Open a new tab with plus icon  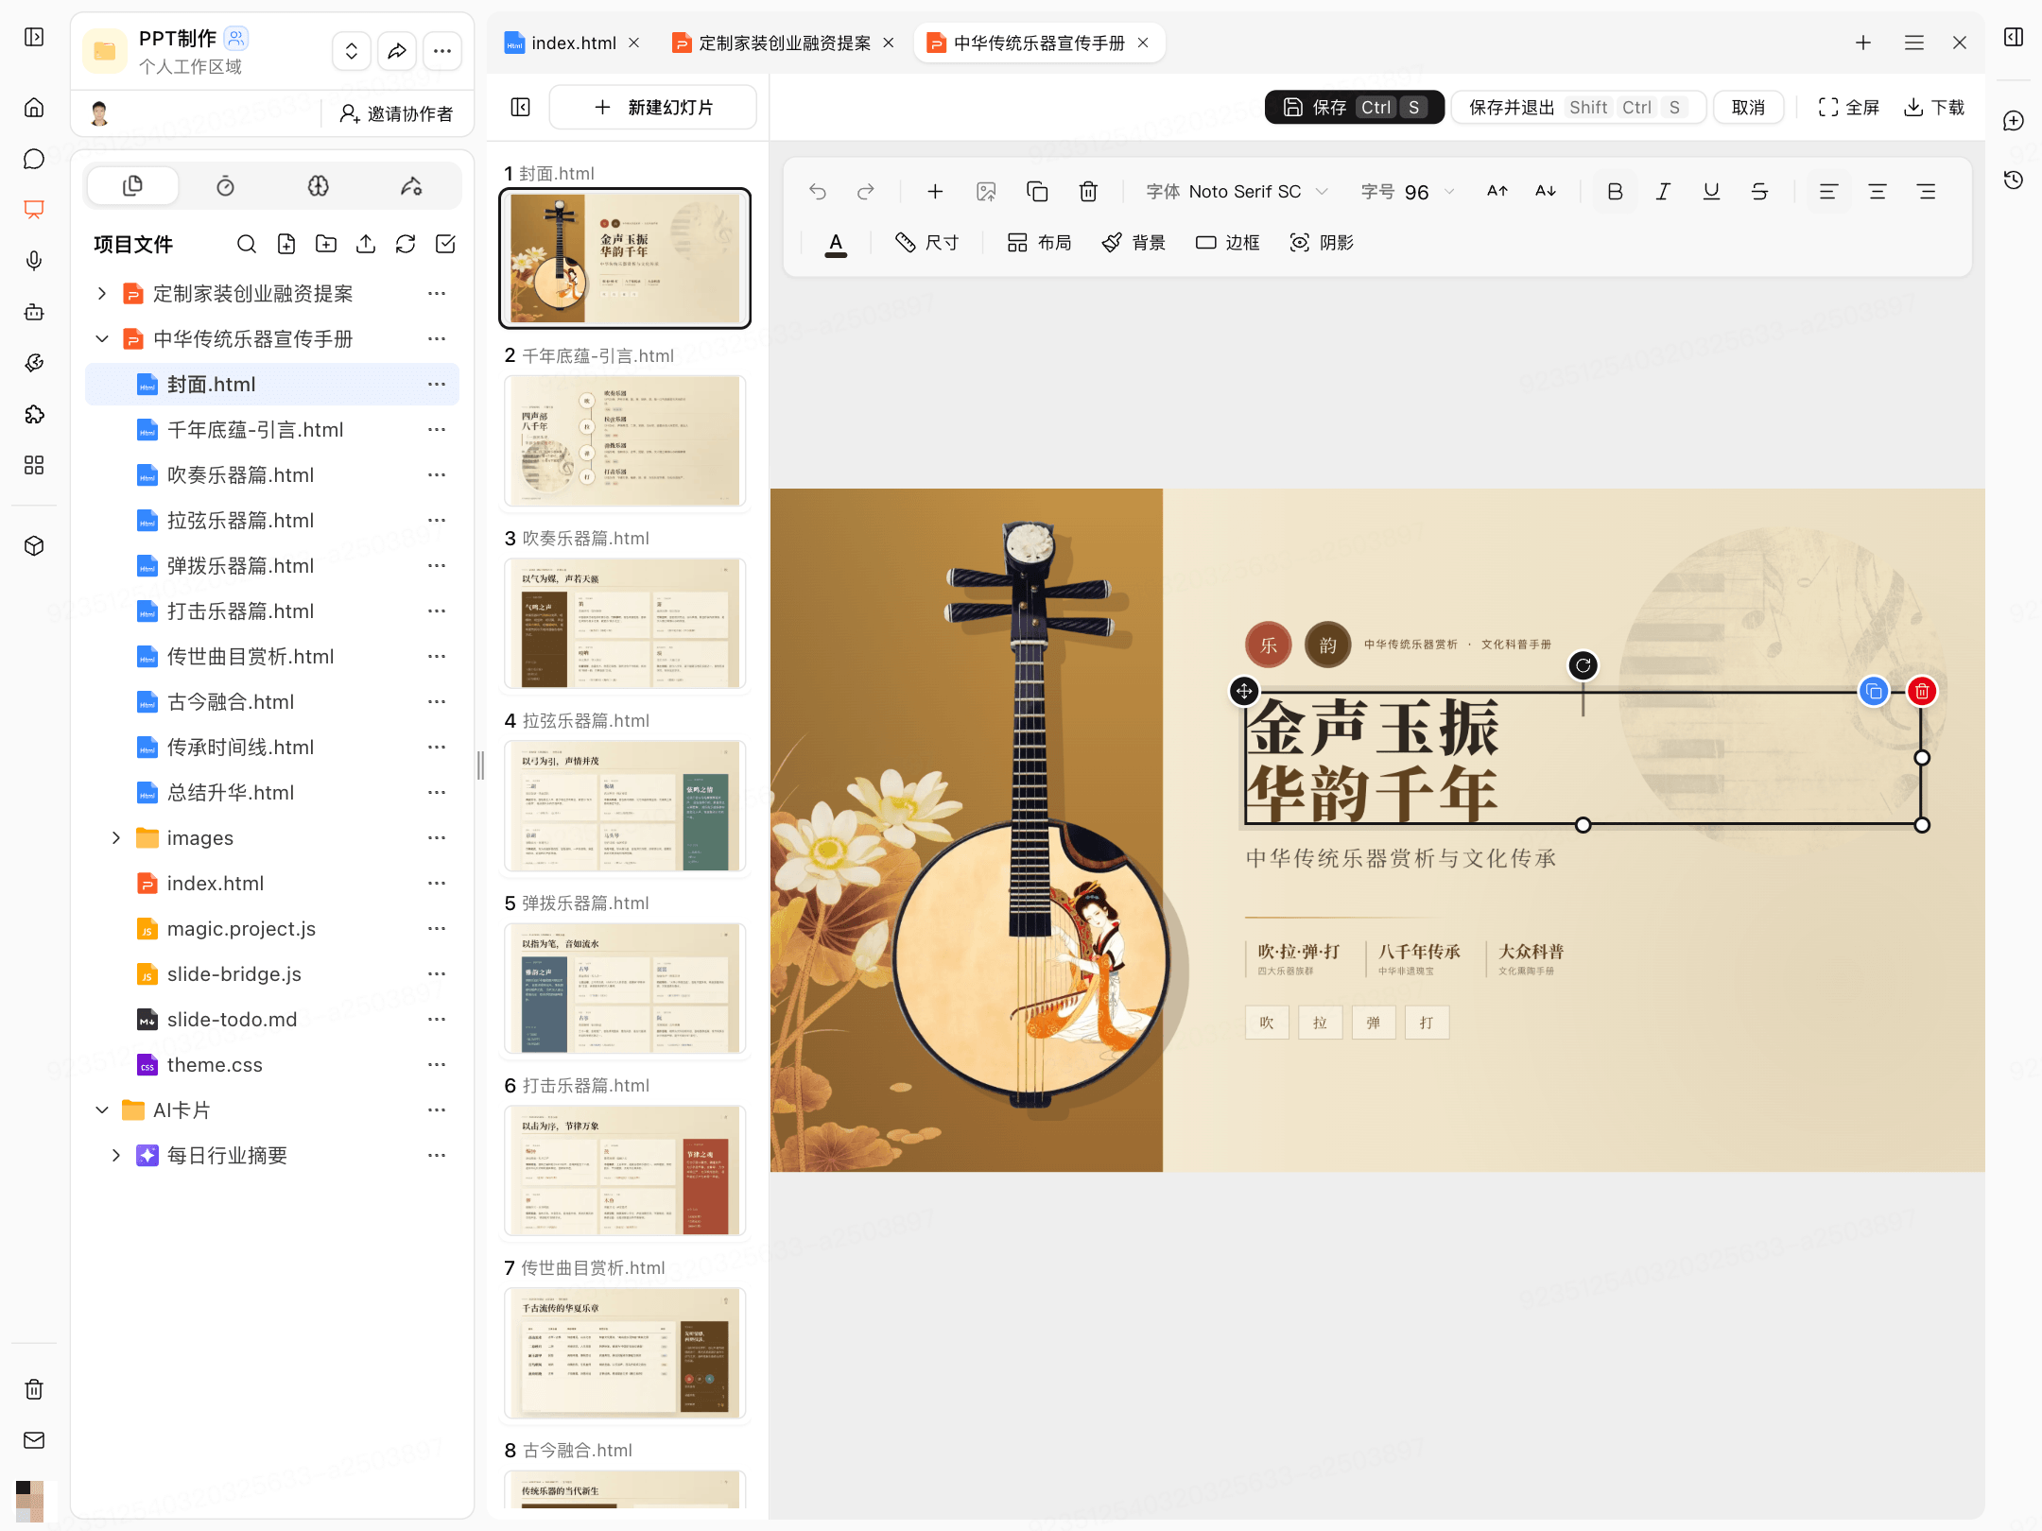(1863, 43)
